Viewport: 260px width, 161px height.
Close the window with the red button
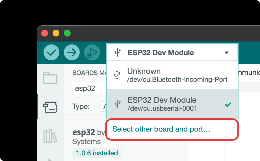click(x=45, y=33)
